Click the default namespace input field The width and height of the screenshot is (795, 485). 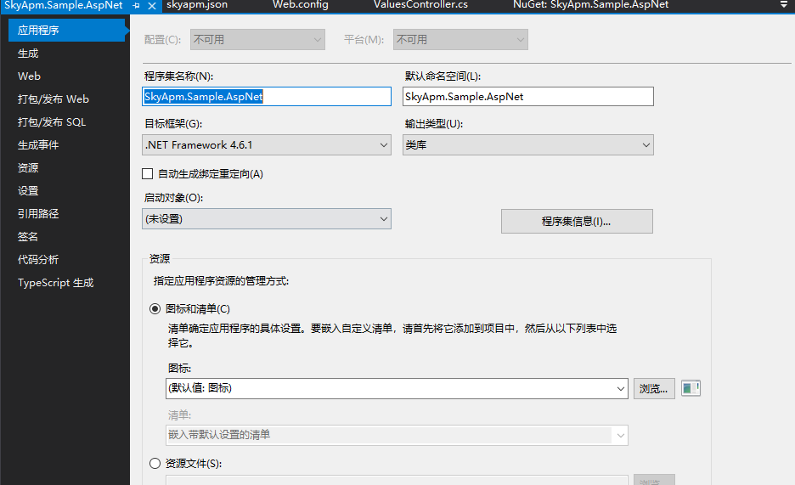click(527, 96)
